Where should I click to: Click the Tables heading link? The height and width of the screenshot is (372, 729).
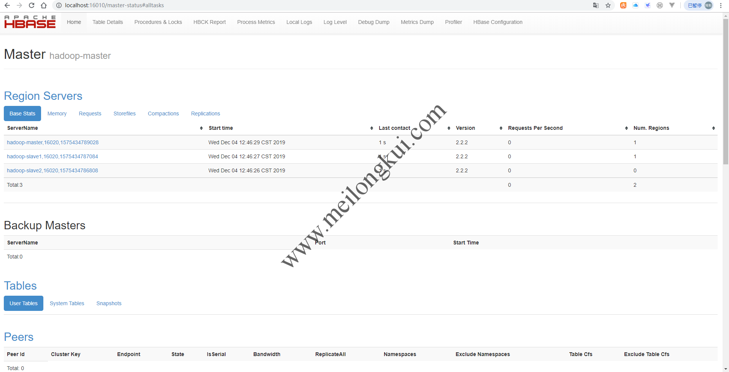(20, 286)
